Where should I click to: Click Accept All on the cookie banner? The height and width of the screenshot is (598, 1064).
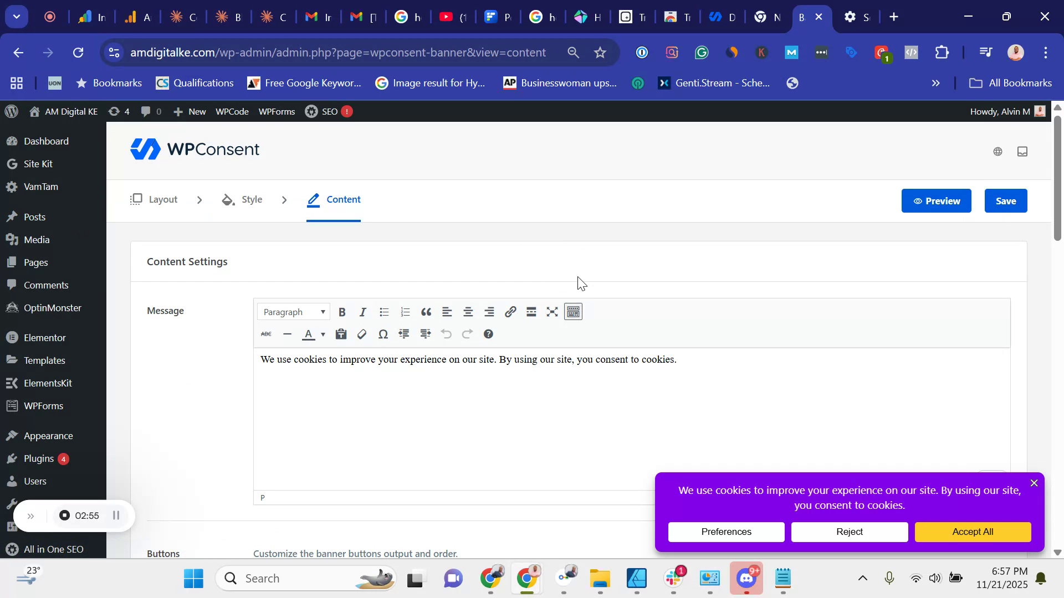(x=973, y=532)
